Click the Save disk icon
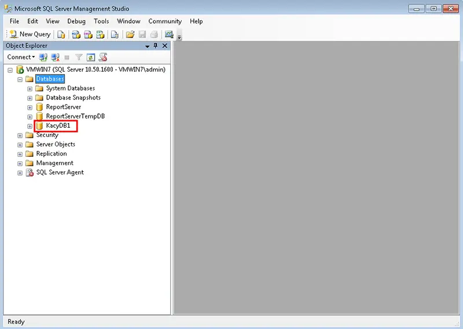The width and height of the screenshot is (463, 329). (142, 35)
